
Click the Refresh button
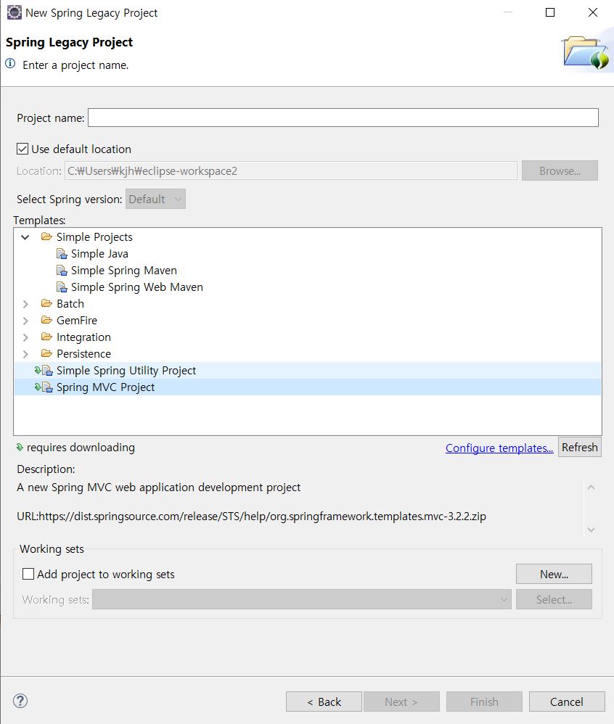click(580, 448)
